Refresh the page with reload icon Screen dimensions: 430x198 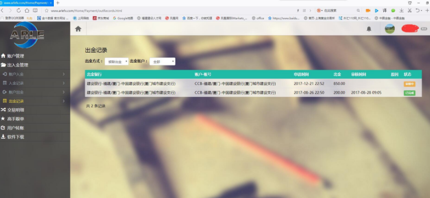19,11
